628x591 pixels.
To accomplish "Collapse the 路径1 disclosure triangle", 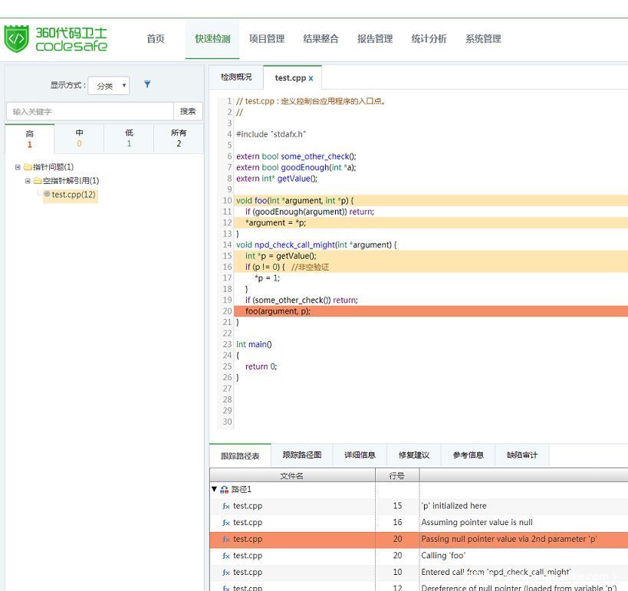I will coord(214,489).
